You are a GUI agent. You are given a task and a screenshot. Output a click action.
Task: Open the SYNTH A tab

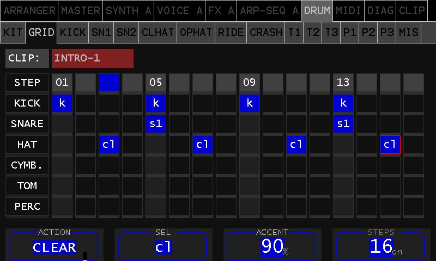point(128,11)
